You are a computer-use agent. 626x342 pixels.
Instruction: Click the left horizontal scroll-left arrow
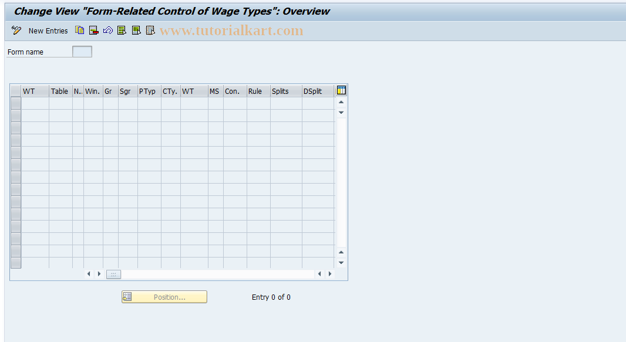tap(89, 274)
